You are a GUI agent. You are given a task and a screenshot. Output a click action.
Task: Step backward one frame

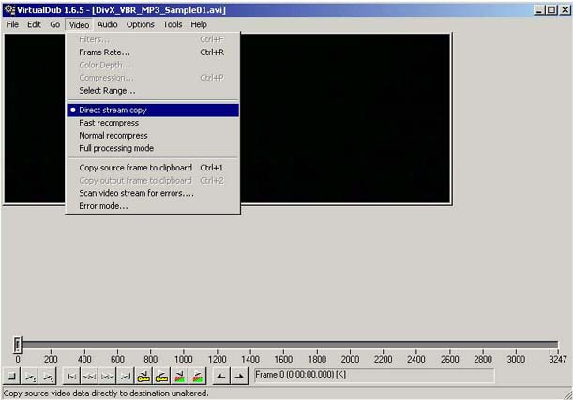(x=89, y=376)
